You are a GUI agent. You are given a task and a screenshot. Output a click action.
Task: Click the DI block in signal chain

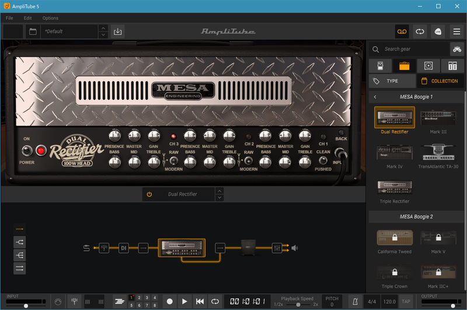coord(124,248)
